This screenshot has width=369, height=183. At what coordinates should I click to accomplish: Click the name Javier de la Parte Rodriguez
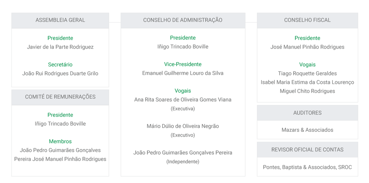point(60,47)
